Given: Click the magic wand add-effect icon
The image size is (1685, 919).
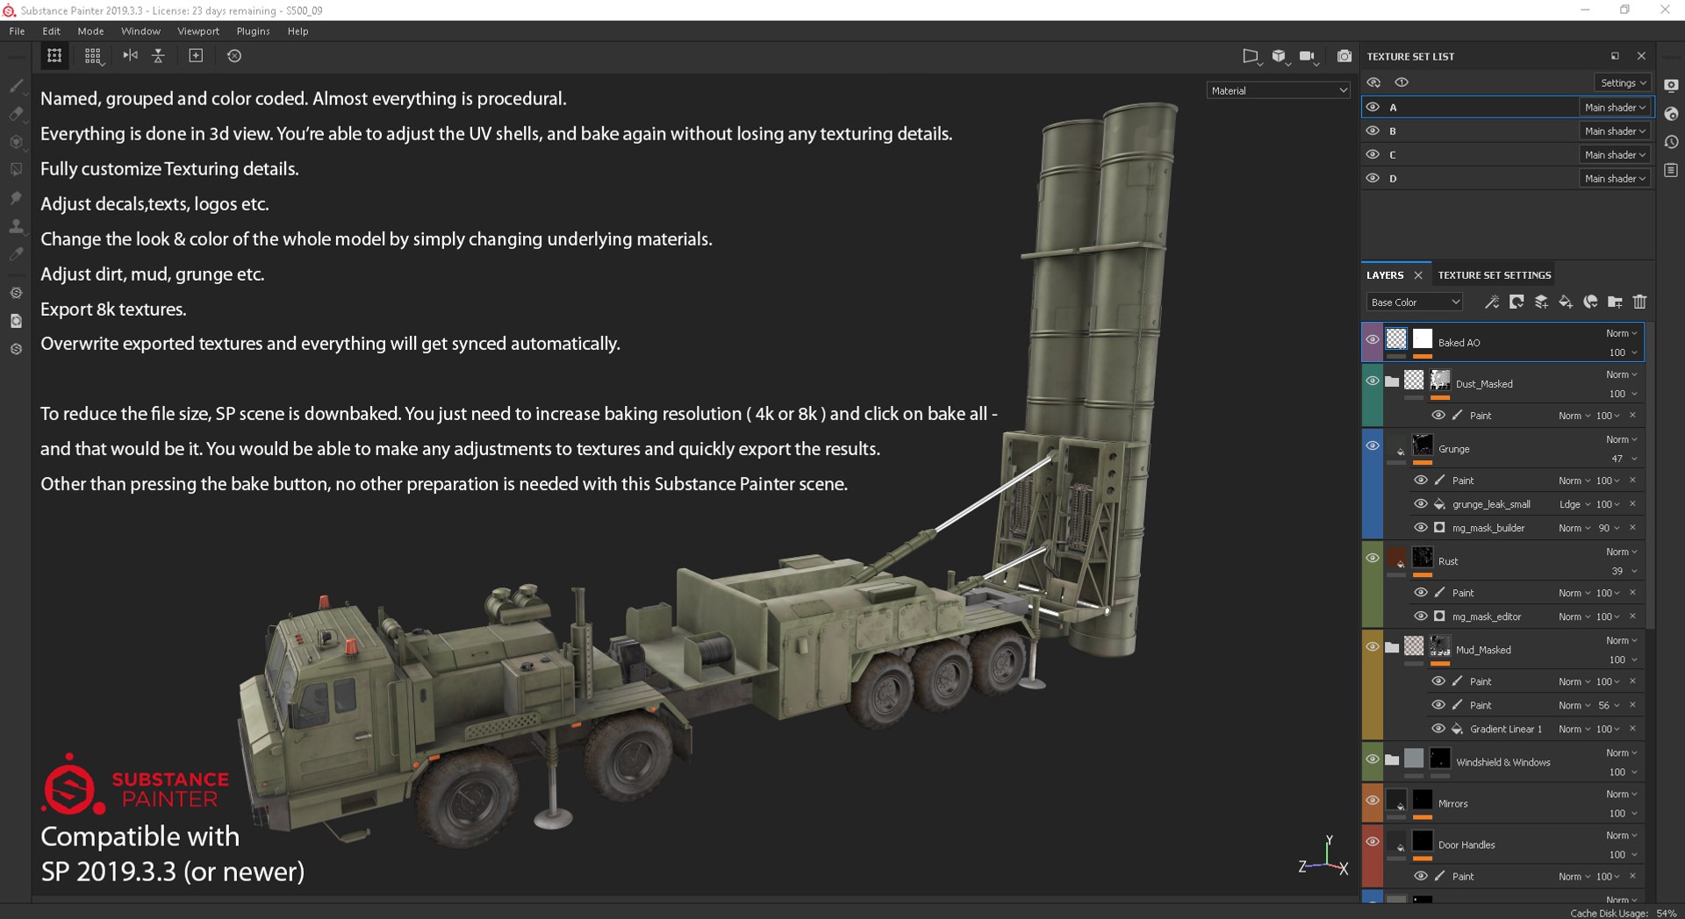Looking at the screenshot, I should point(1491,302).
